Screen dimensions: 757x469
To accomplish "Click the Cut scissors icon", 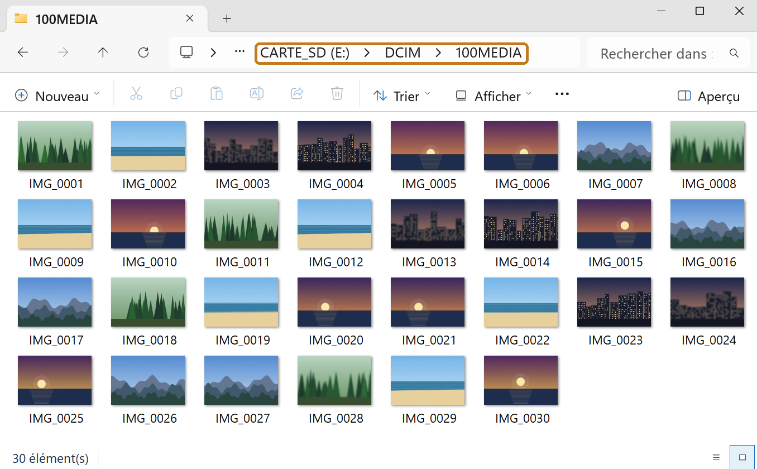I will [x=136, y=94].
